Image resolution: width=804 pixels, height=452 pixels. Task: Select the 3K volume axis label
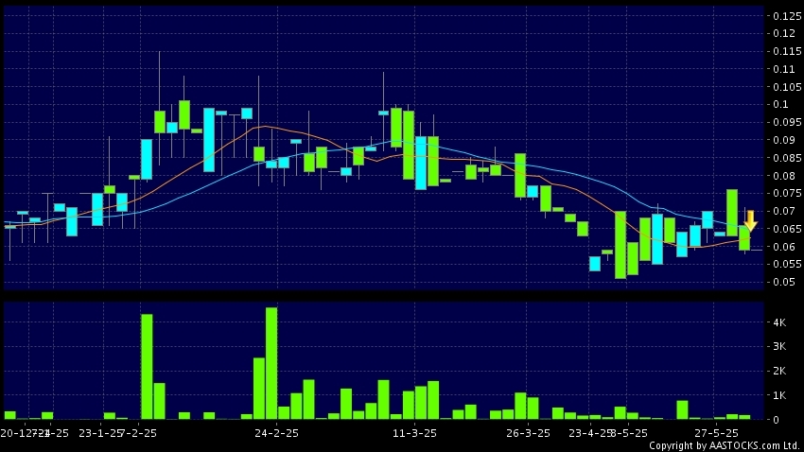tap(779, 346)
